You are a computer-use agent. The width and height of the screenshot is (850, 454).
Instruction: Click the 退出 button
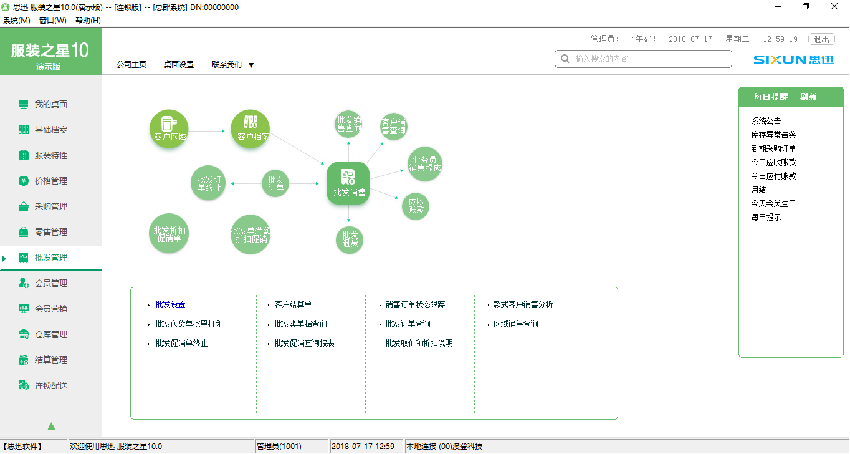pos(821,39)
